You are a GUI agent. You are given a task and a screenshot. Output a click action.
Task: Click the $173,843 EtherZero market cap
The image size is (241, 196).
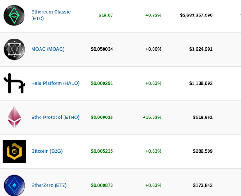pos(203,185)
